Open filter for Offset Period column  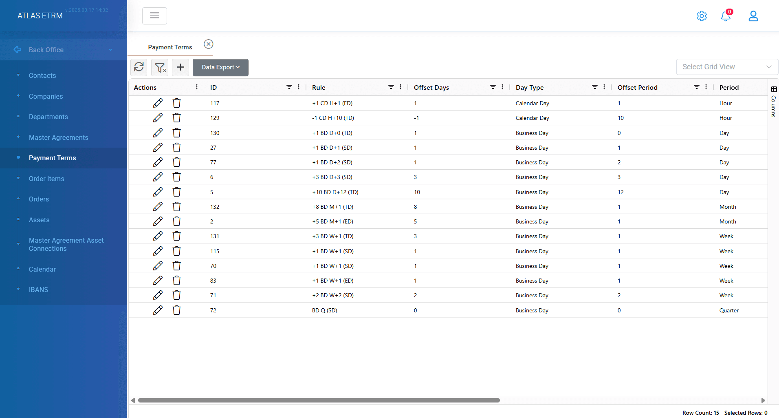coord(696,87)
